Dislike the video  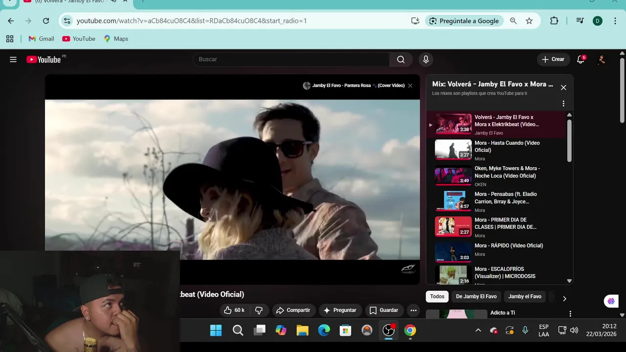click(x=259, y=310)
